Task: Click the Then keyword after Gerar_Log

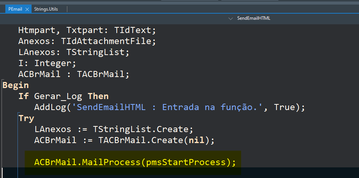Action: [98, 96]
